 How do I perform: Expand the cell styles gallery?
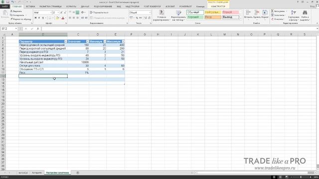(x=241, y=19)
